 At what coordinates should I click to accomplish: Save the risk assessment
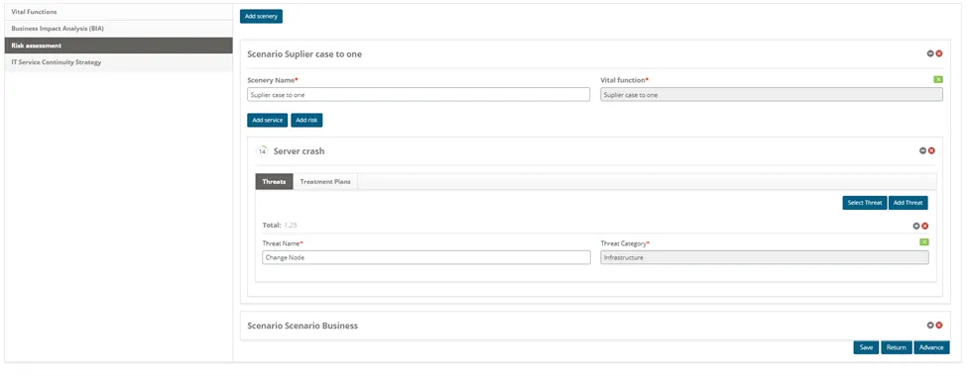(867, 347)
